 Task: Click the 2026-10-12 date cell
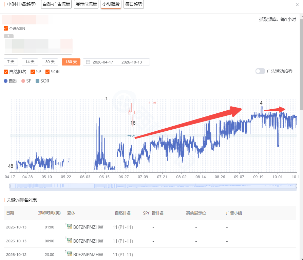pos(16,255)
